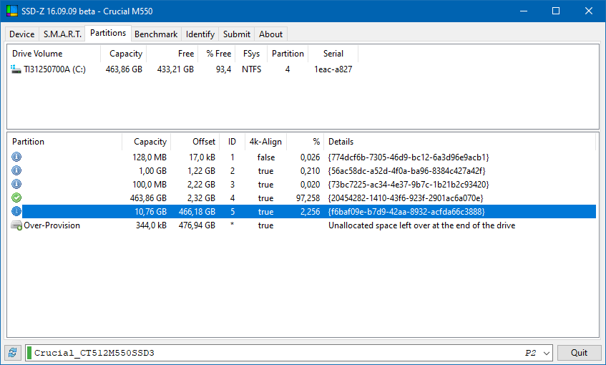Click the P2 label in drive selector
The width and height of the screenshot is (606, 365).
(x=530, y=353)
